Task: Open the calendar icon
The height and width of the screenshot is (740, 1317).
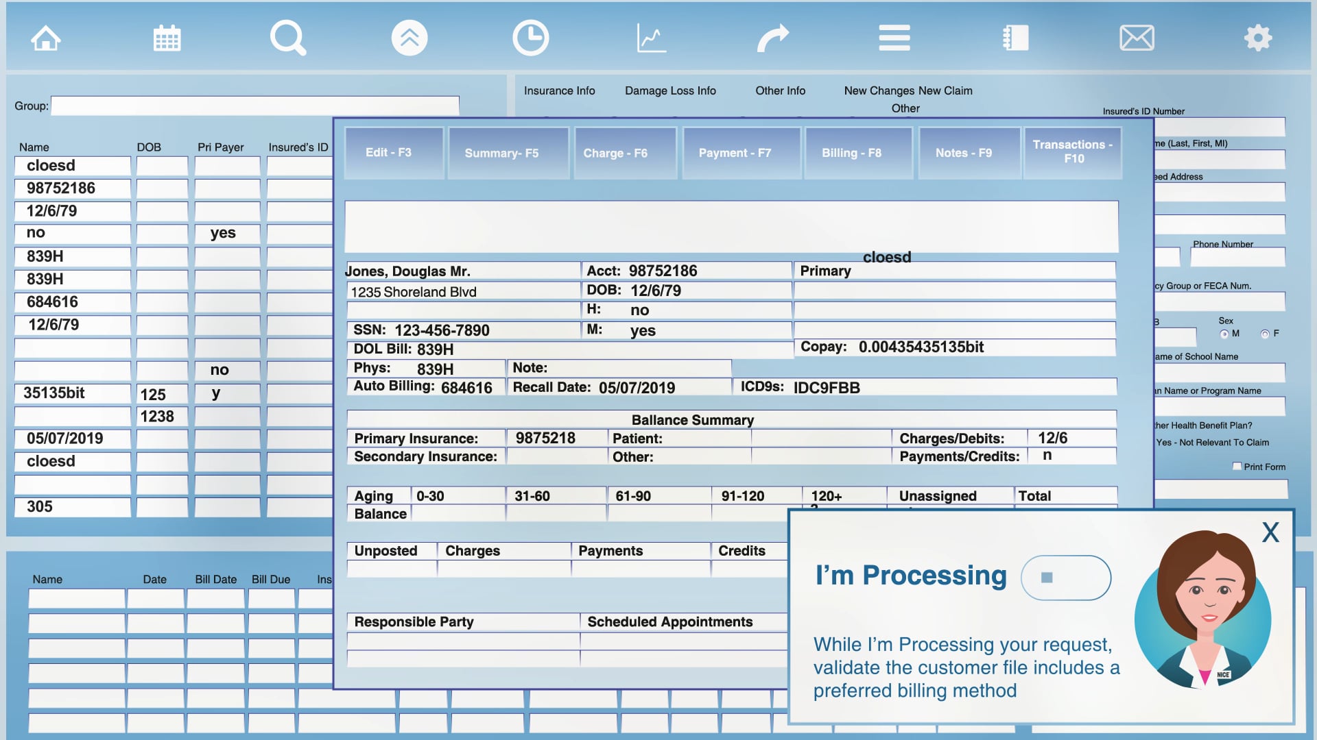Action: [167, 38]
